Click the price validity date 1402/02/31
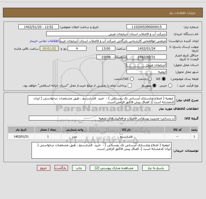The image size is (206, 199). [x=147, y=57]
